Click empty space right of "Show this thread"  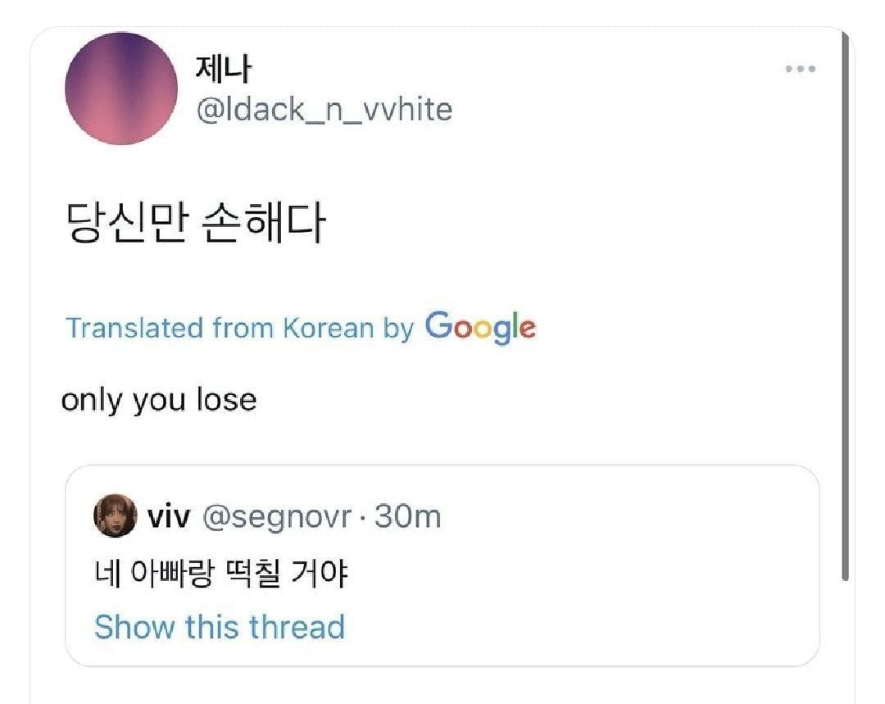(x=574, y=627)
